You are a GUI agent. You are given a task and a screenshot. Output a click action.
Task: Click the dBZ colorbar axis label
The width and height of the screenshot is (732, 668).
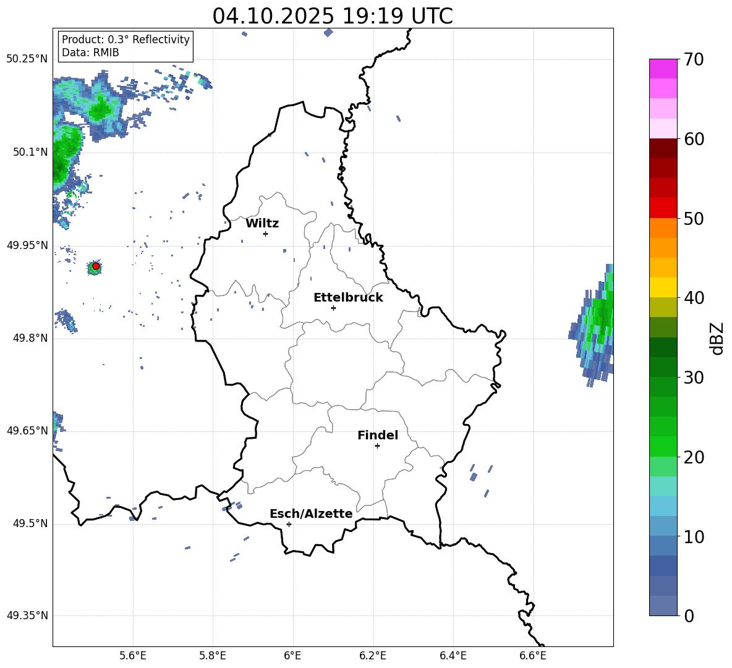(718, 338)
